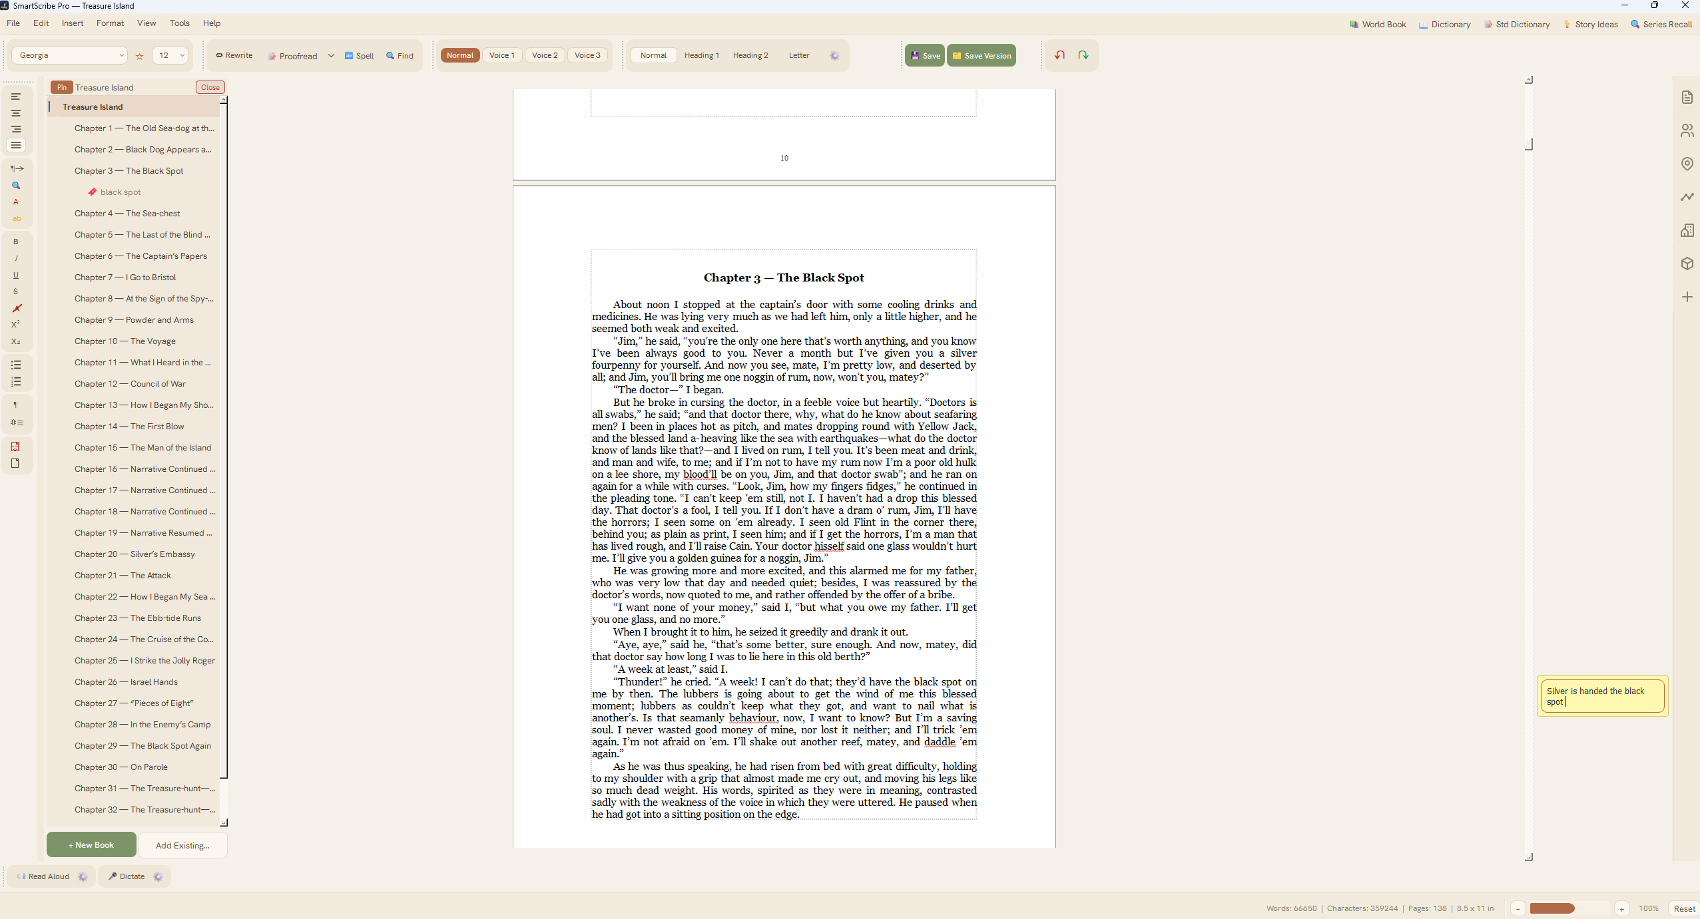Open the World Book panel
1700x919 pixels.
coord(1378,25)
